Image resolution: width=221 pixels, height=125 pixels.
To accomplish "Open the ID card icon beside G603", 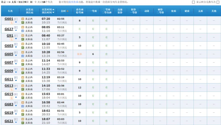I will [16, 44].
